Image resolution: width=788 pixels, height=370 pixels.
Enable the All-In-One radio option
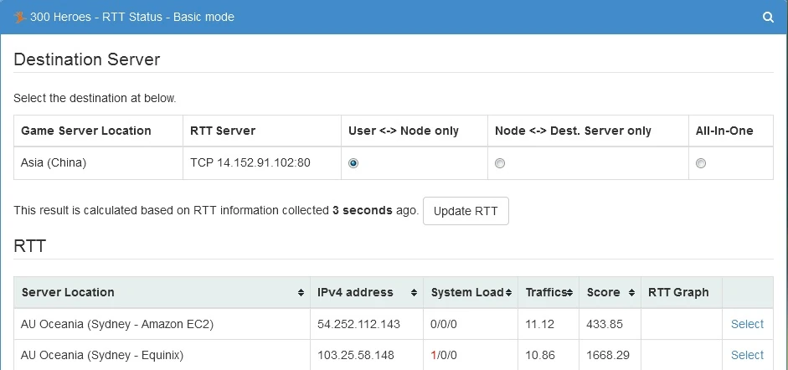tap(701, 163)
